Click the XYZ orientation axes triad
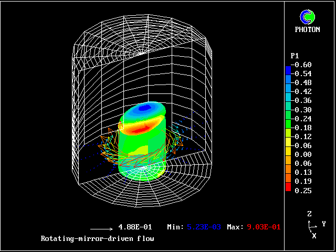 [x=312, y=225]
